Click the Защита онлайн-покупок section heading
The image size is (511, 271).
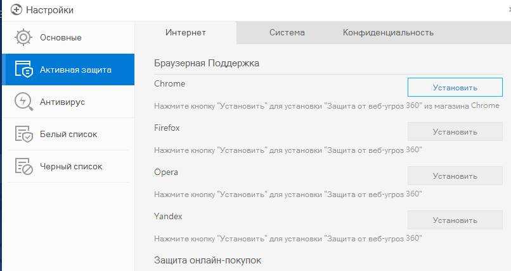207,260
